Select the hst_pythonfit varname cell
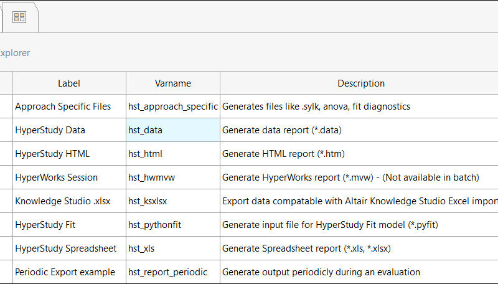Viewport: 498px width, 284px height. pos(173,225)
